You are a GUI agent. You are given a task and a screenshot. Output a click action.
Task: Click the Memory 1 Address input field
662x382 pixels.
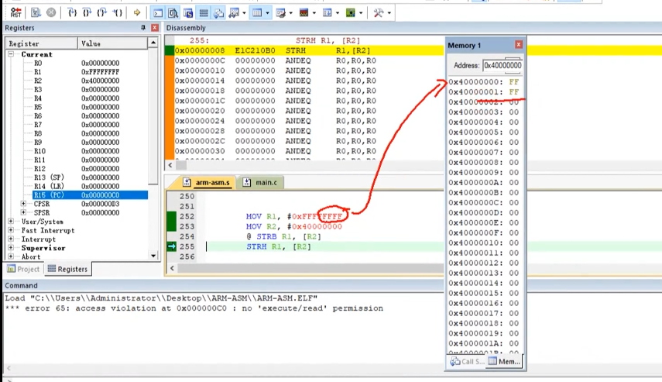tap(503, 65)
